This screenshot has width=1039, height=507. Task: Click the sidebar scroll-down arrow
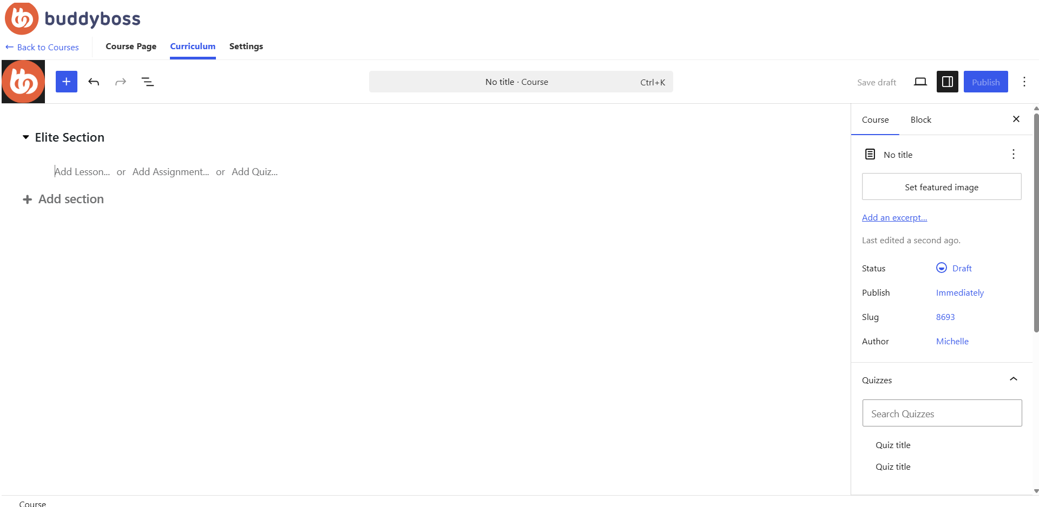coord(1036,491)
